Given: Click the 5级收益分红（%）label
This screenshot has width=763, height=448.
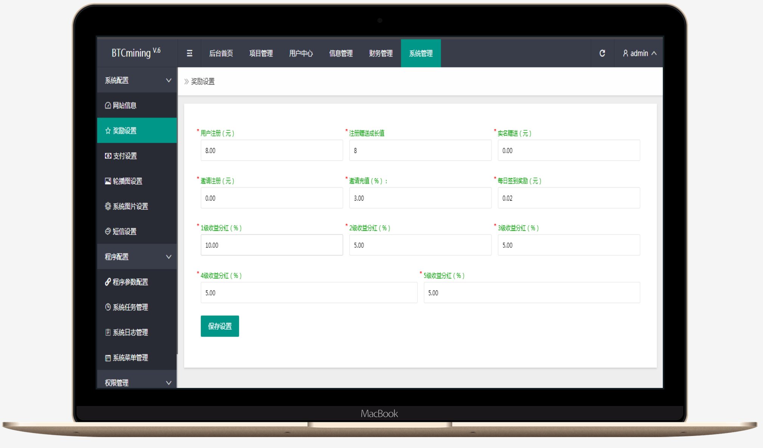Looking at the screenshot, I should pos(444,276).
